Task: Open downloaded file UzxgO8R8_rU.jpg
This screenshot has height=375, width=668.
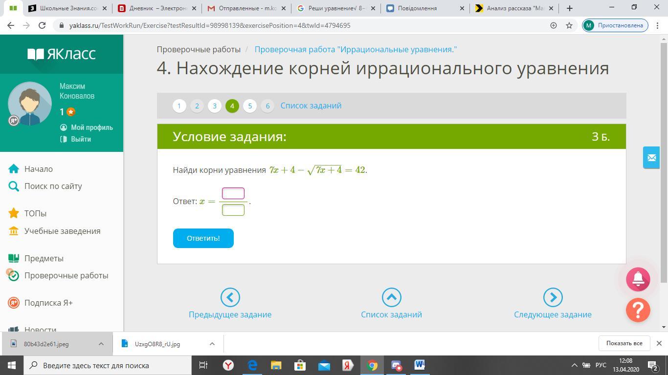Action: point(157,344)
